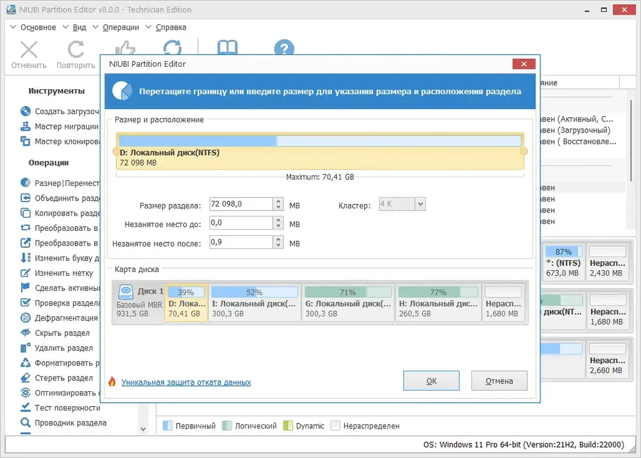Click the Тест поверхности icon
Screen dimensions: 641x458
(26, 407)
